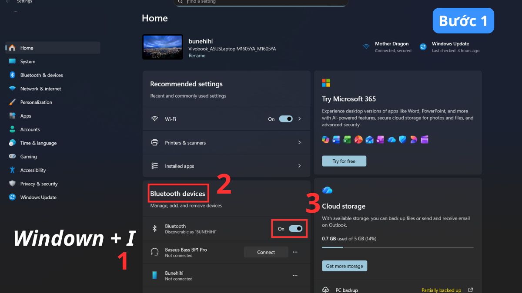Click the Outlook app icon
This screenshot has width=522, height=293.
[x=369, y=139]
